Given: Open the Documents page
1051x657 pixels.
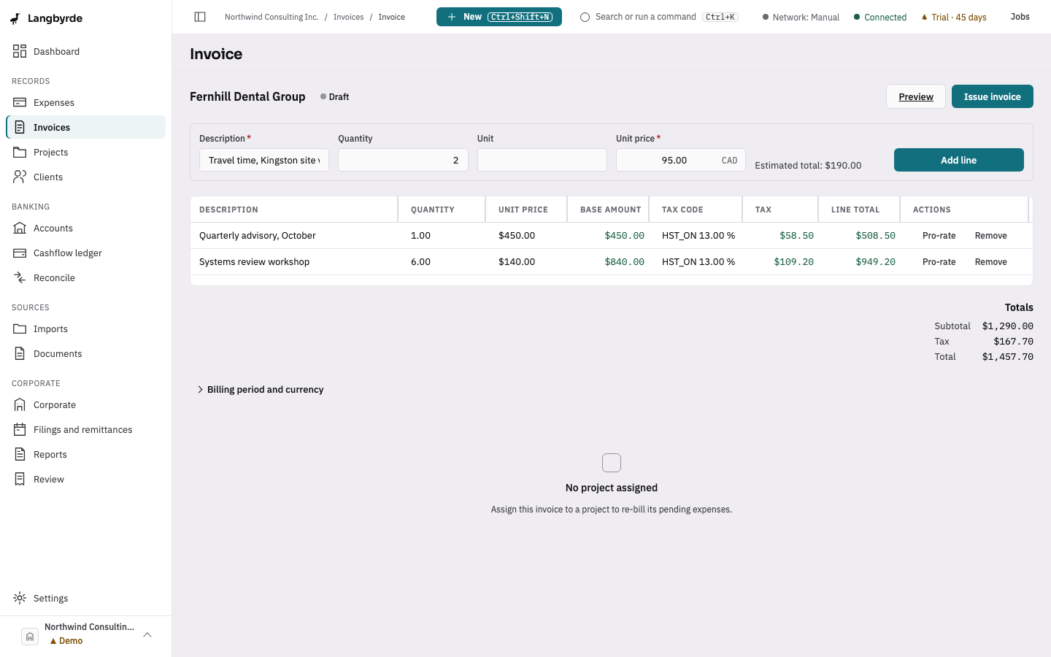Looking at the screenshot, I should pos(85,353).
